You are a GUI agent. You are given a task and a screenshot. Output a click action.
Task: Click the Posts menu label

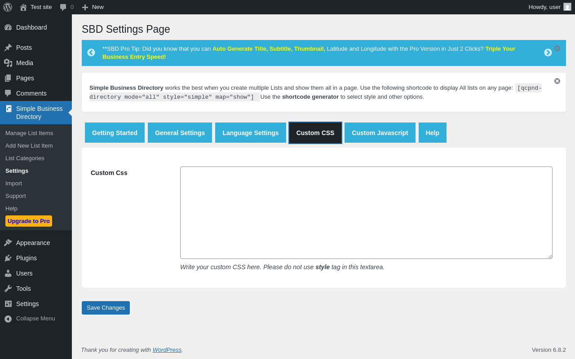pos(24,48)
